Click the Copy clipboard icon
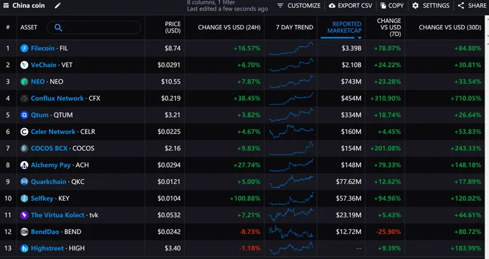This screenshot has width=489, height=259. coord(383,6)
